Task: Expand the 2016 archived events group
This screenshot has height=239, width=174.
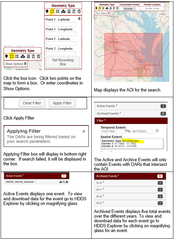Action: click(x=130, y=196)
